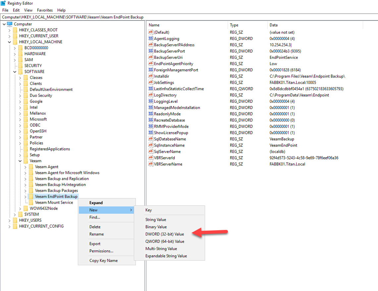This screenshot has height=291, width=378.
Task: Click the Computer root icon in tree
Action: (x=10, y=24)
